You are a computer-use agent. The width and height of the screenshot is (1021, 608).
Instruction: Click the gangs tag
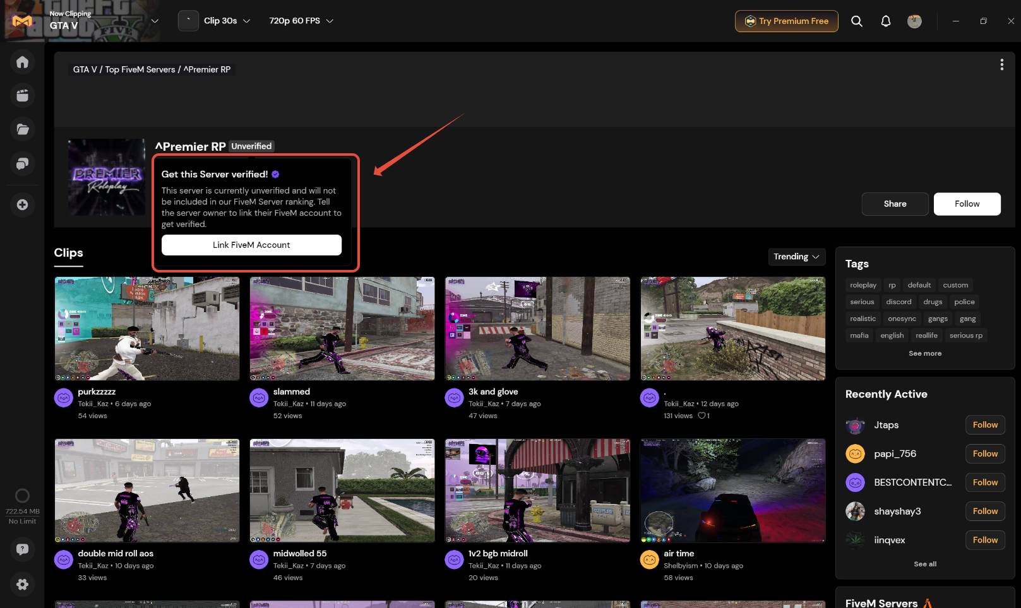(938, 319)
